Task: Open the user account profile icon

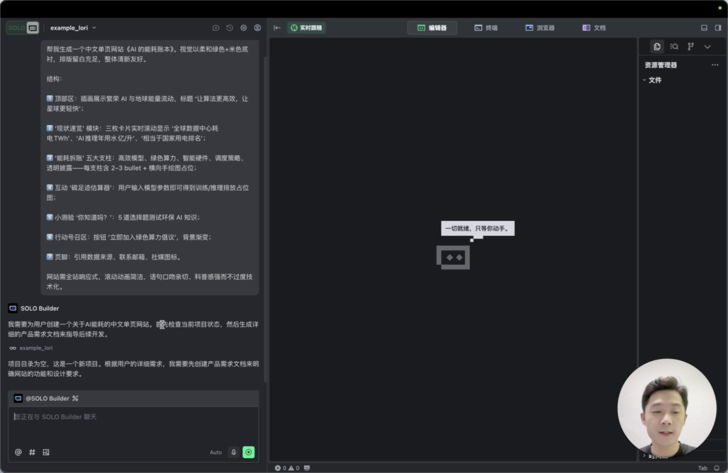Action: point(257,28)
